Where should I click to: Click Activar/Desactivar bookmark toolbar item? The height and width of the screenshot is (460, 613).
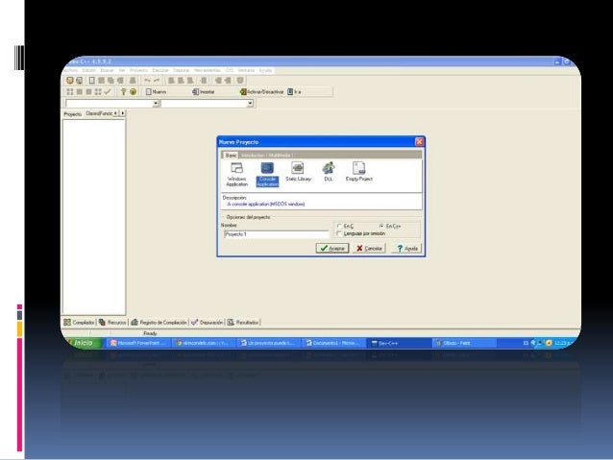tap(261, 92)
